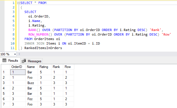Click the Row cell of the Fizz row
The height and width of the screenshot is (108, 177).
(69, 99)
